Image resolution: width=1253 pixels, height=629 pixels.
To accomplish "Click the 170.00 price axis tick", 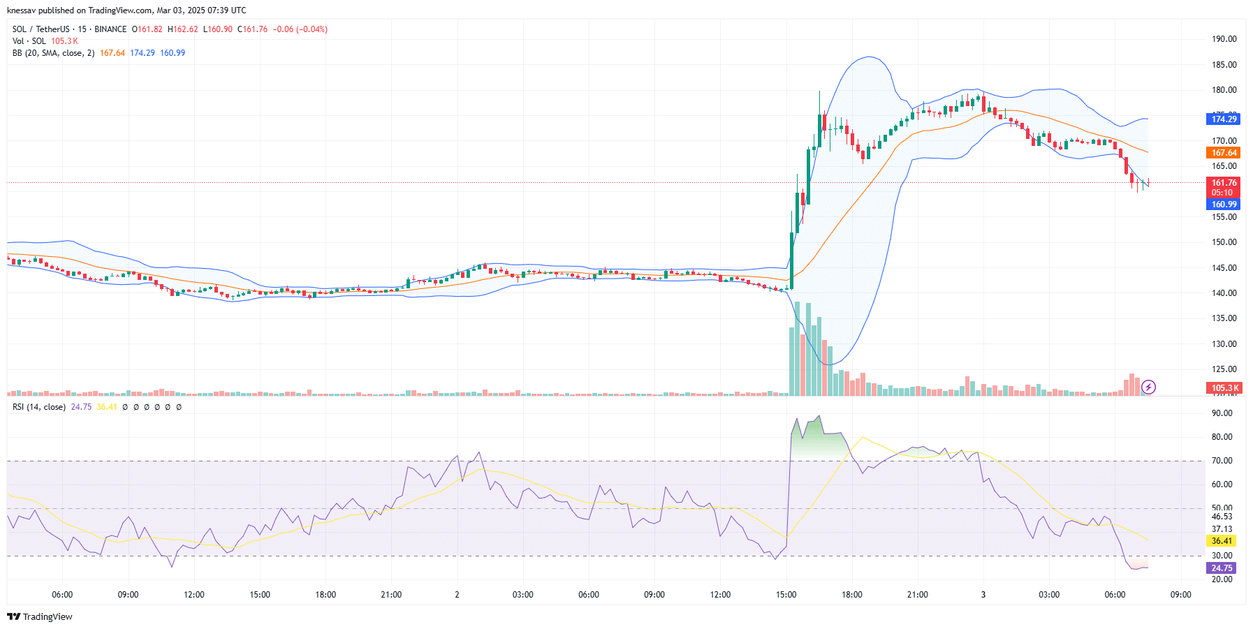I will point(1224,141).
